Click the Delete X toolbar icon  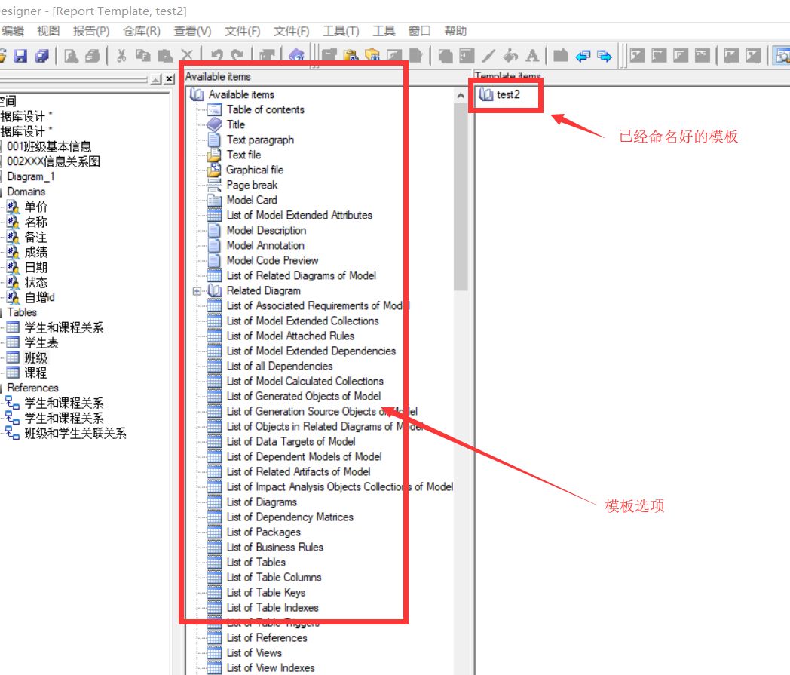click(x=186, y=56)
